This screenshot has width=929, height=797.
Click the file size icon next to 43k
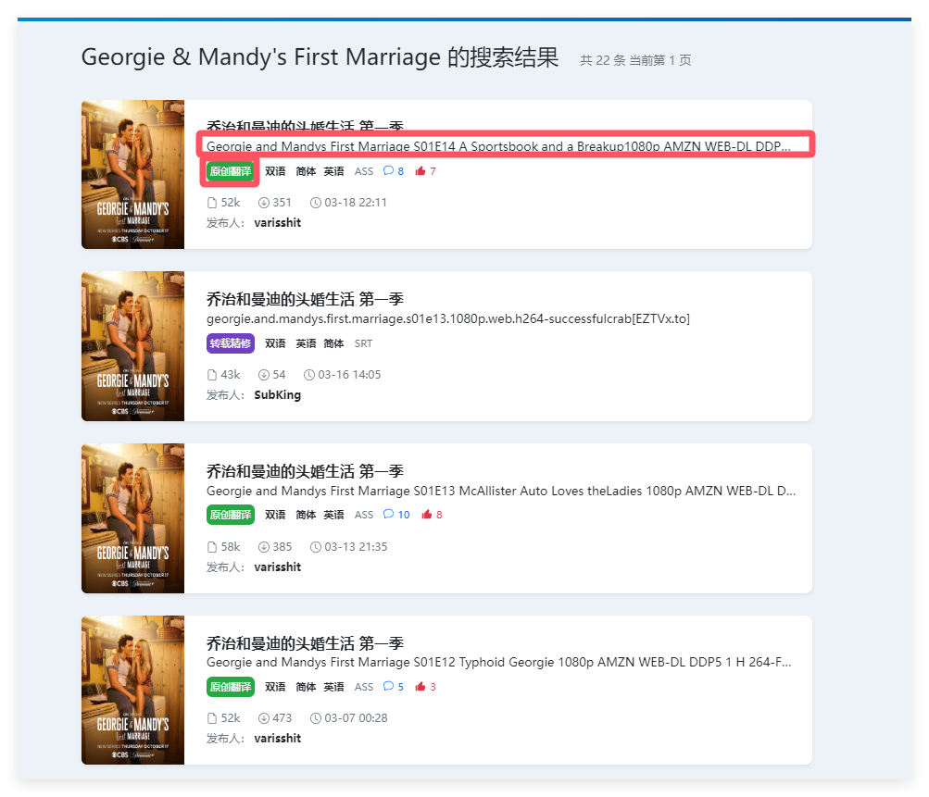pos(212,375)
